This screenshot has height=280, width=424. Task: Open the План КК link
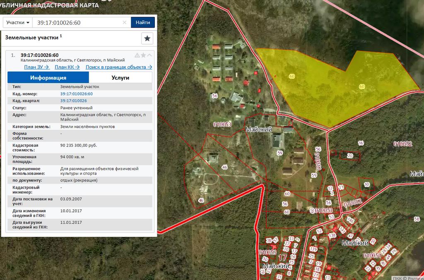point(67,67)
